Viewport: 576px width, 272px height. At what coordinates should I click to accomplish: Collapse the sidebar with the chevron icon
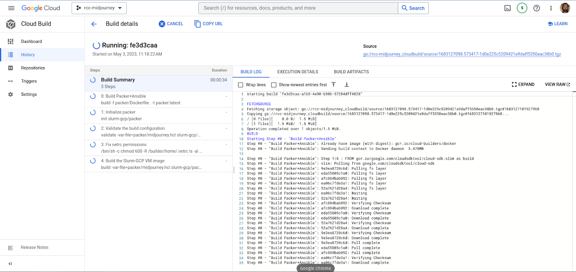pos(10,264)
